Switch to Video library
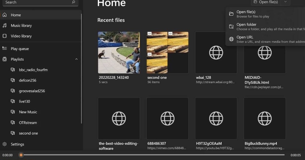The width and height of the screenshot is (305, 160). tap(41, 36)
